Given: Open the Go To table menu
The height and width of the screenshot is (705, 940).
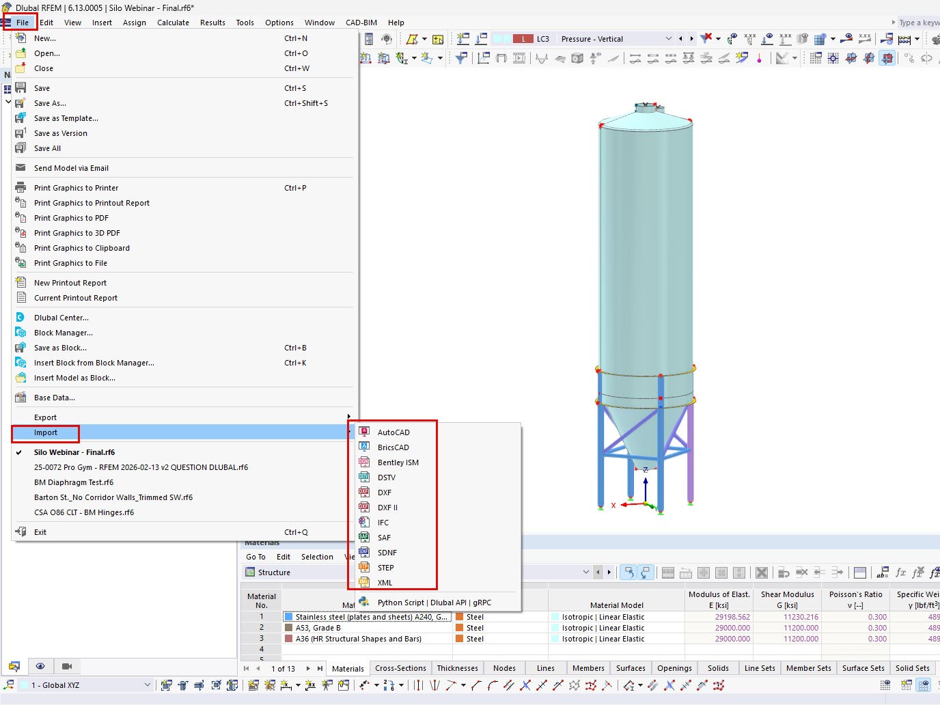Looking at the screenshot, I should coord(255,557).
